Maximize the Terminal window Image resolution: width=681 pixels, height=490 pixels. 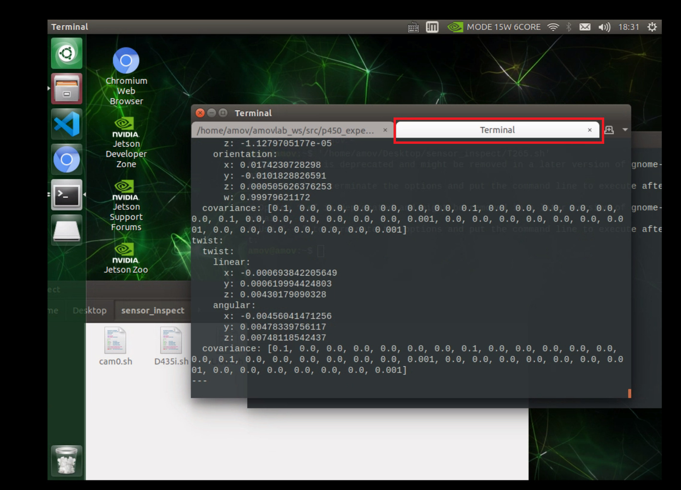coord(223,113)
